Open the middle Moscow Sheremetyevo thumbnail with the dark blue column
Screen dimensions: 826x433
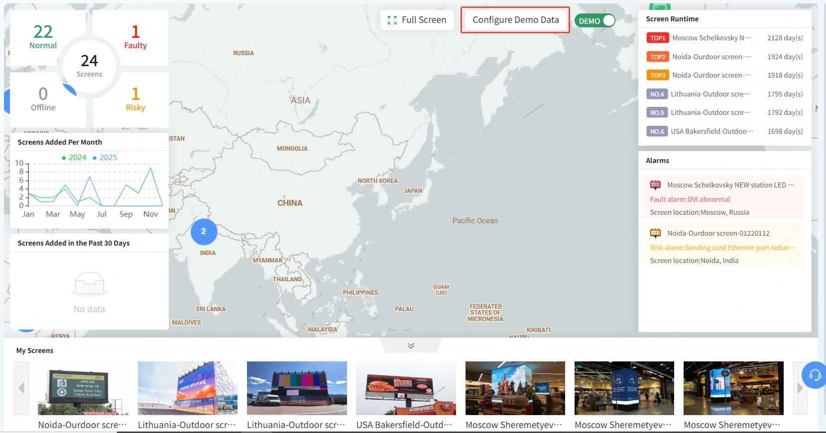coord(624,388)
